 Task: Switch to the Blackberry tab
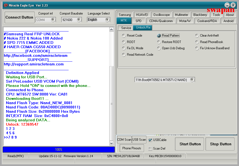[200, 15]
